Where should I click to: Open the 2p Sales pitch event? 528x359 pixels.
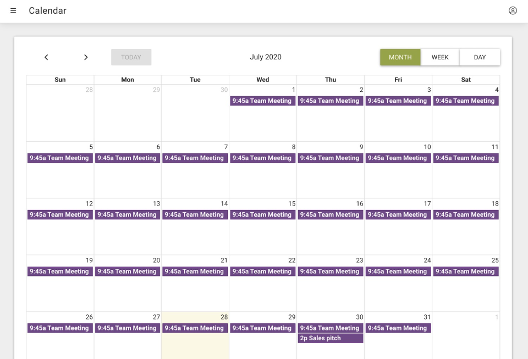(330, 338)
